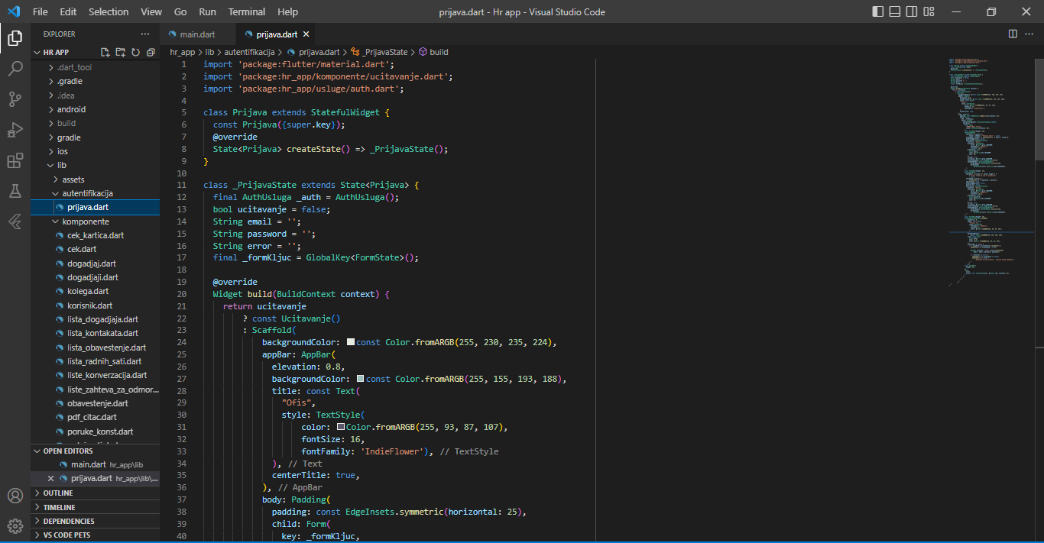Viewport: 1044px width, 543px height.
Task: Open the Source Control view
Action: tap(15, 99)
